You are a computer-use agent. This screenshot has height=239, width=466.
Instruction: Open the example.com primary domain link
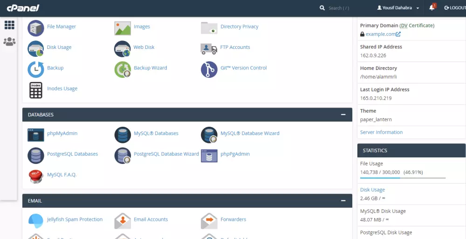(380, 34)
